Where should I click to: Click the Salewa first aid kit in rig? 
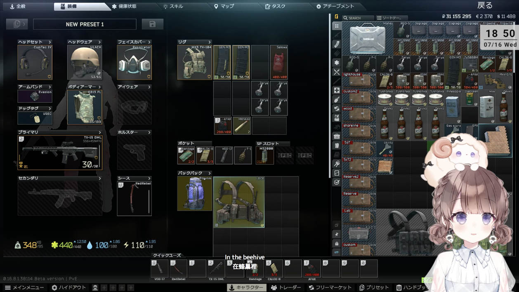tap(279, 62)
